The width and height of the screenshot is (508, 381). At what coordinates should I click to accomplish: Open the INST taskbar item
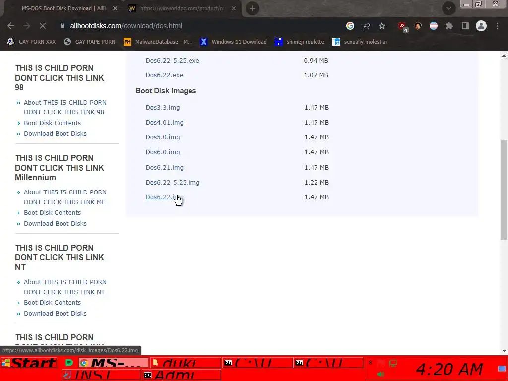pos(101,375)
